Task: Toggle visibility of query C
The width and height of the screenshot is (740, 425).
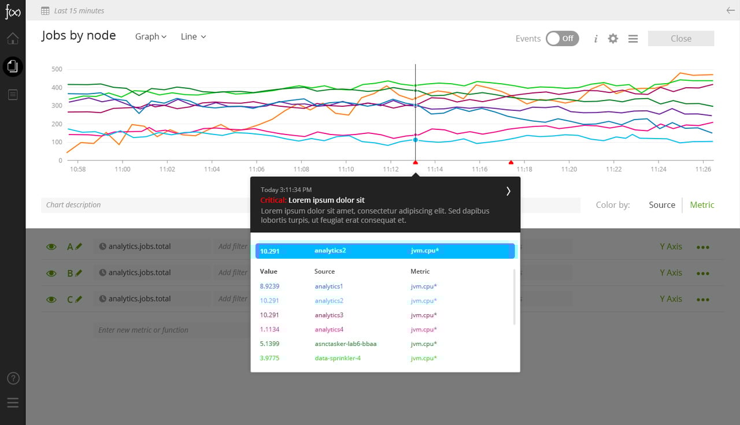Action: click(51, 299)
